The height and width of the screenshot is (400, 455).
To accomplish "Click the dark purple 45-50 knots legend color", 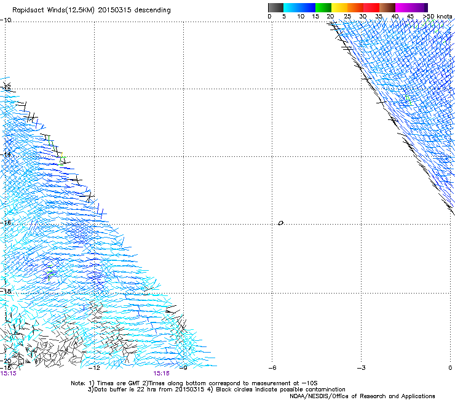I will [419, 7].
